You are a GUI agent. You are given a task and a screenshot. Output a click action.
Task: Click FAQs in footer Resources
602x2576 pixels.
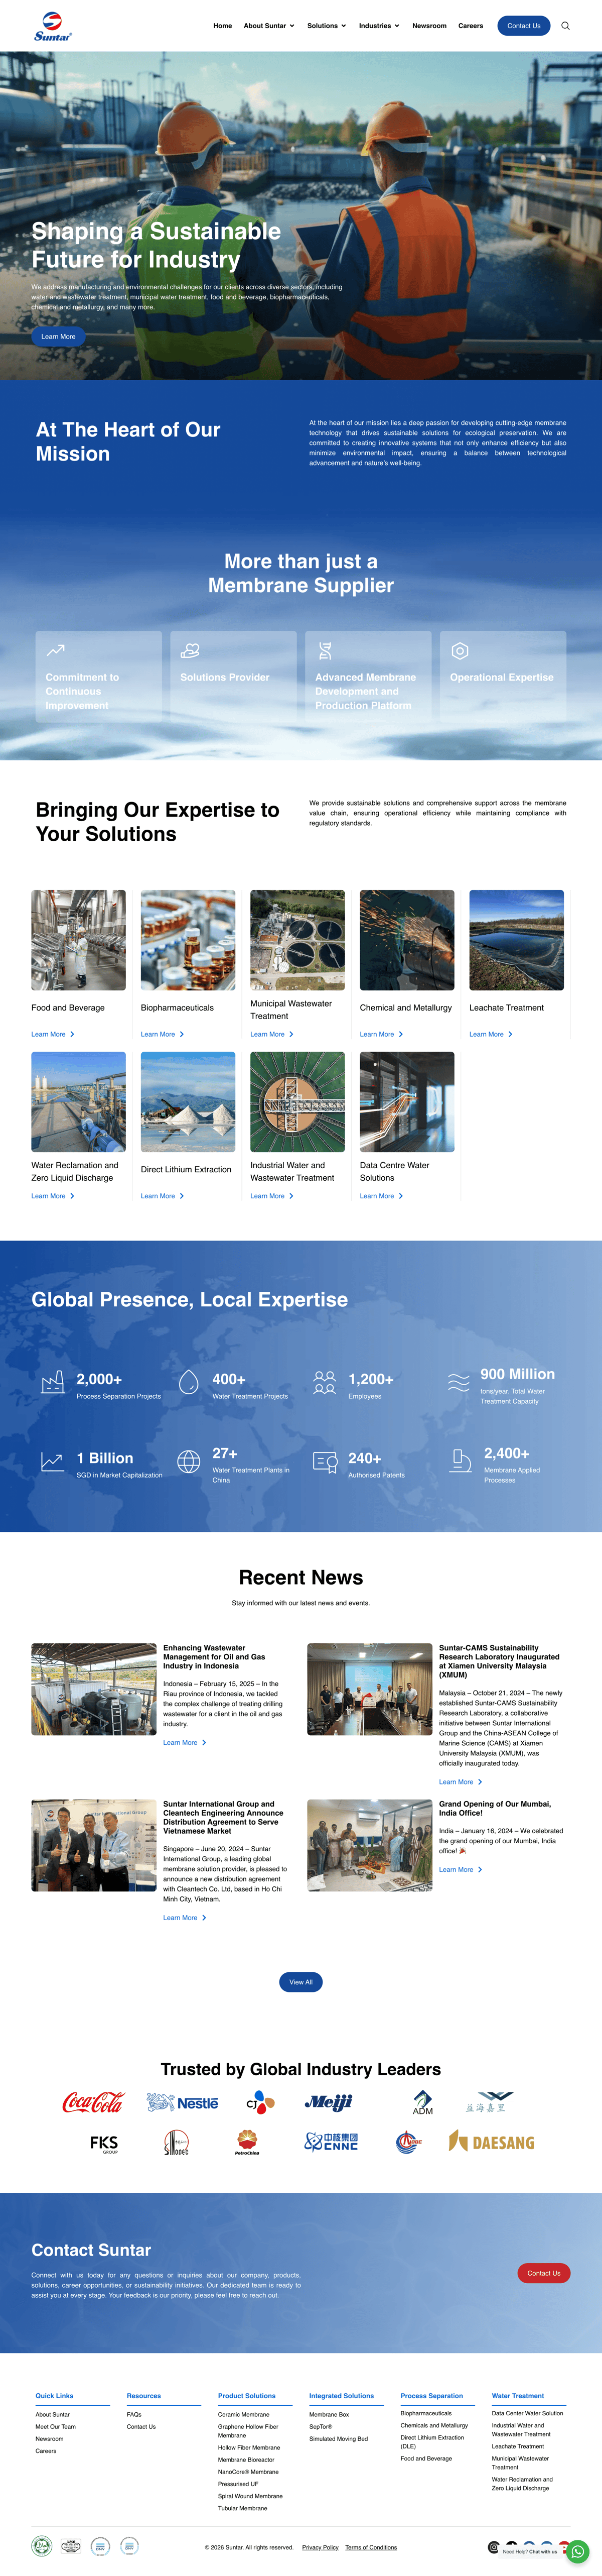tap(134, 2414)
